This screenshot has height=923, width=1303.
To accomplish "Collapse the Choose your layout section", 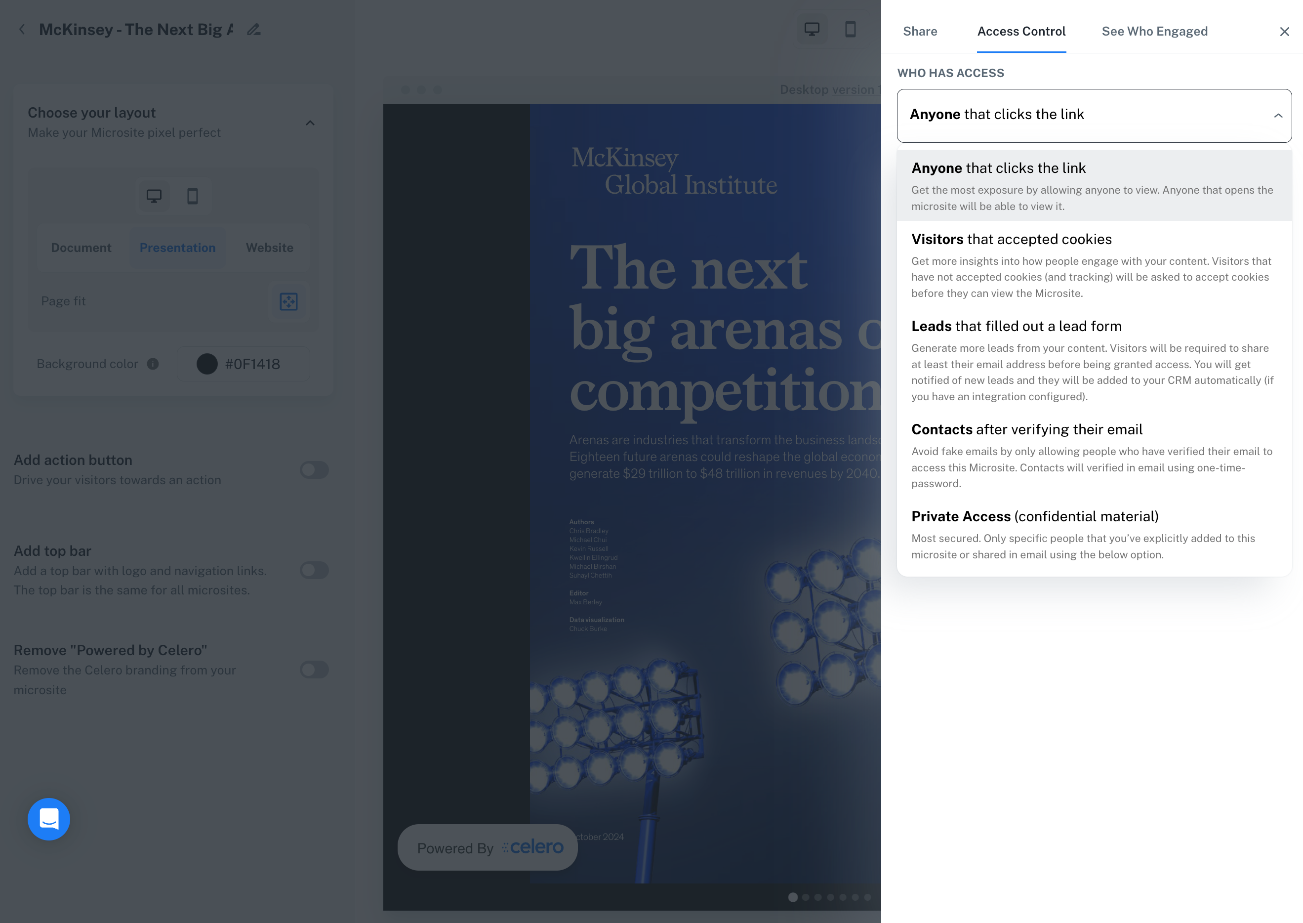I will pos(310,123).
